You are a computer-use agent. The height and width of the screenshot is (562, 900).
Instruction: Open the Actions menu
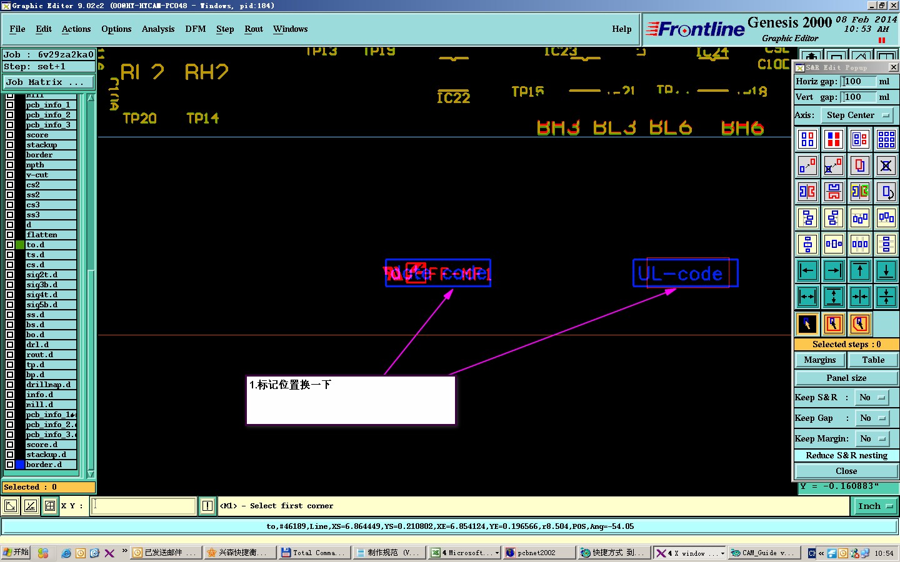pos(76,29)
